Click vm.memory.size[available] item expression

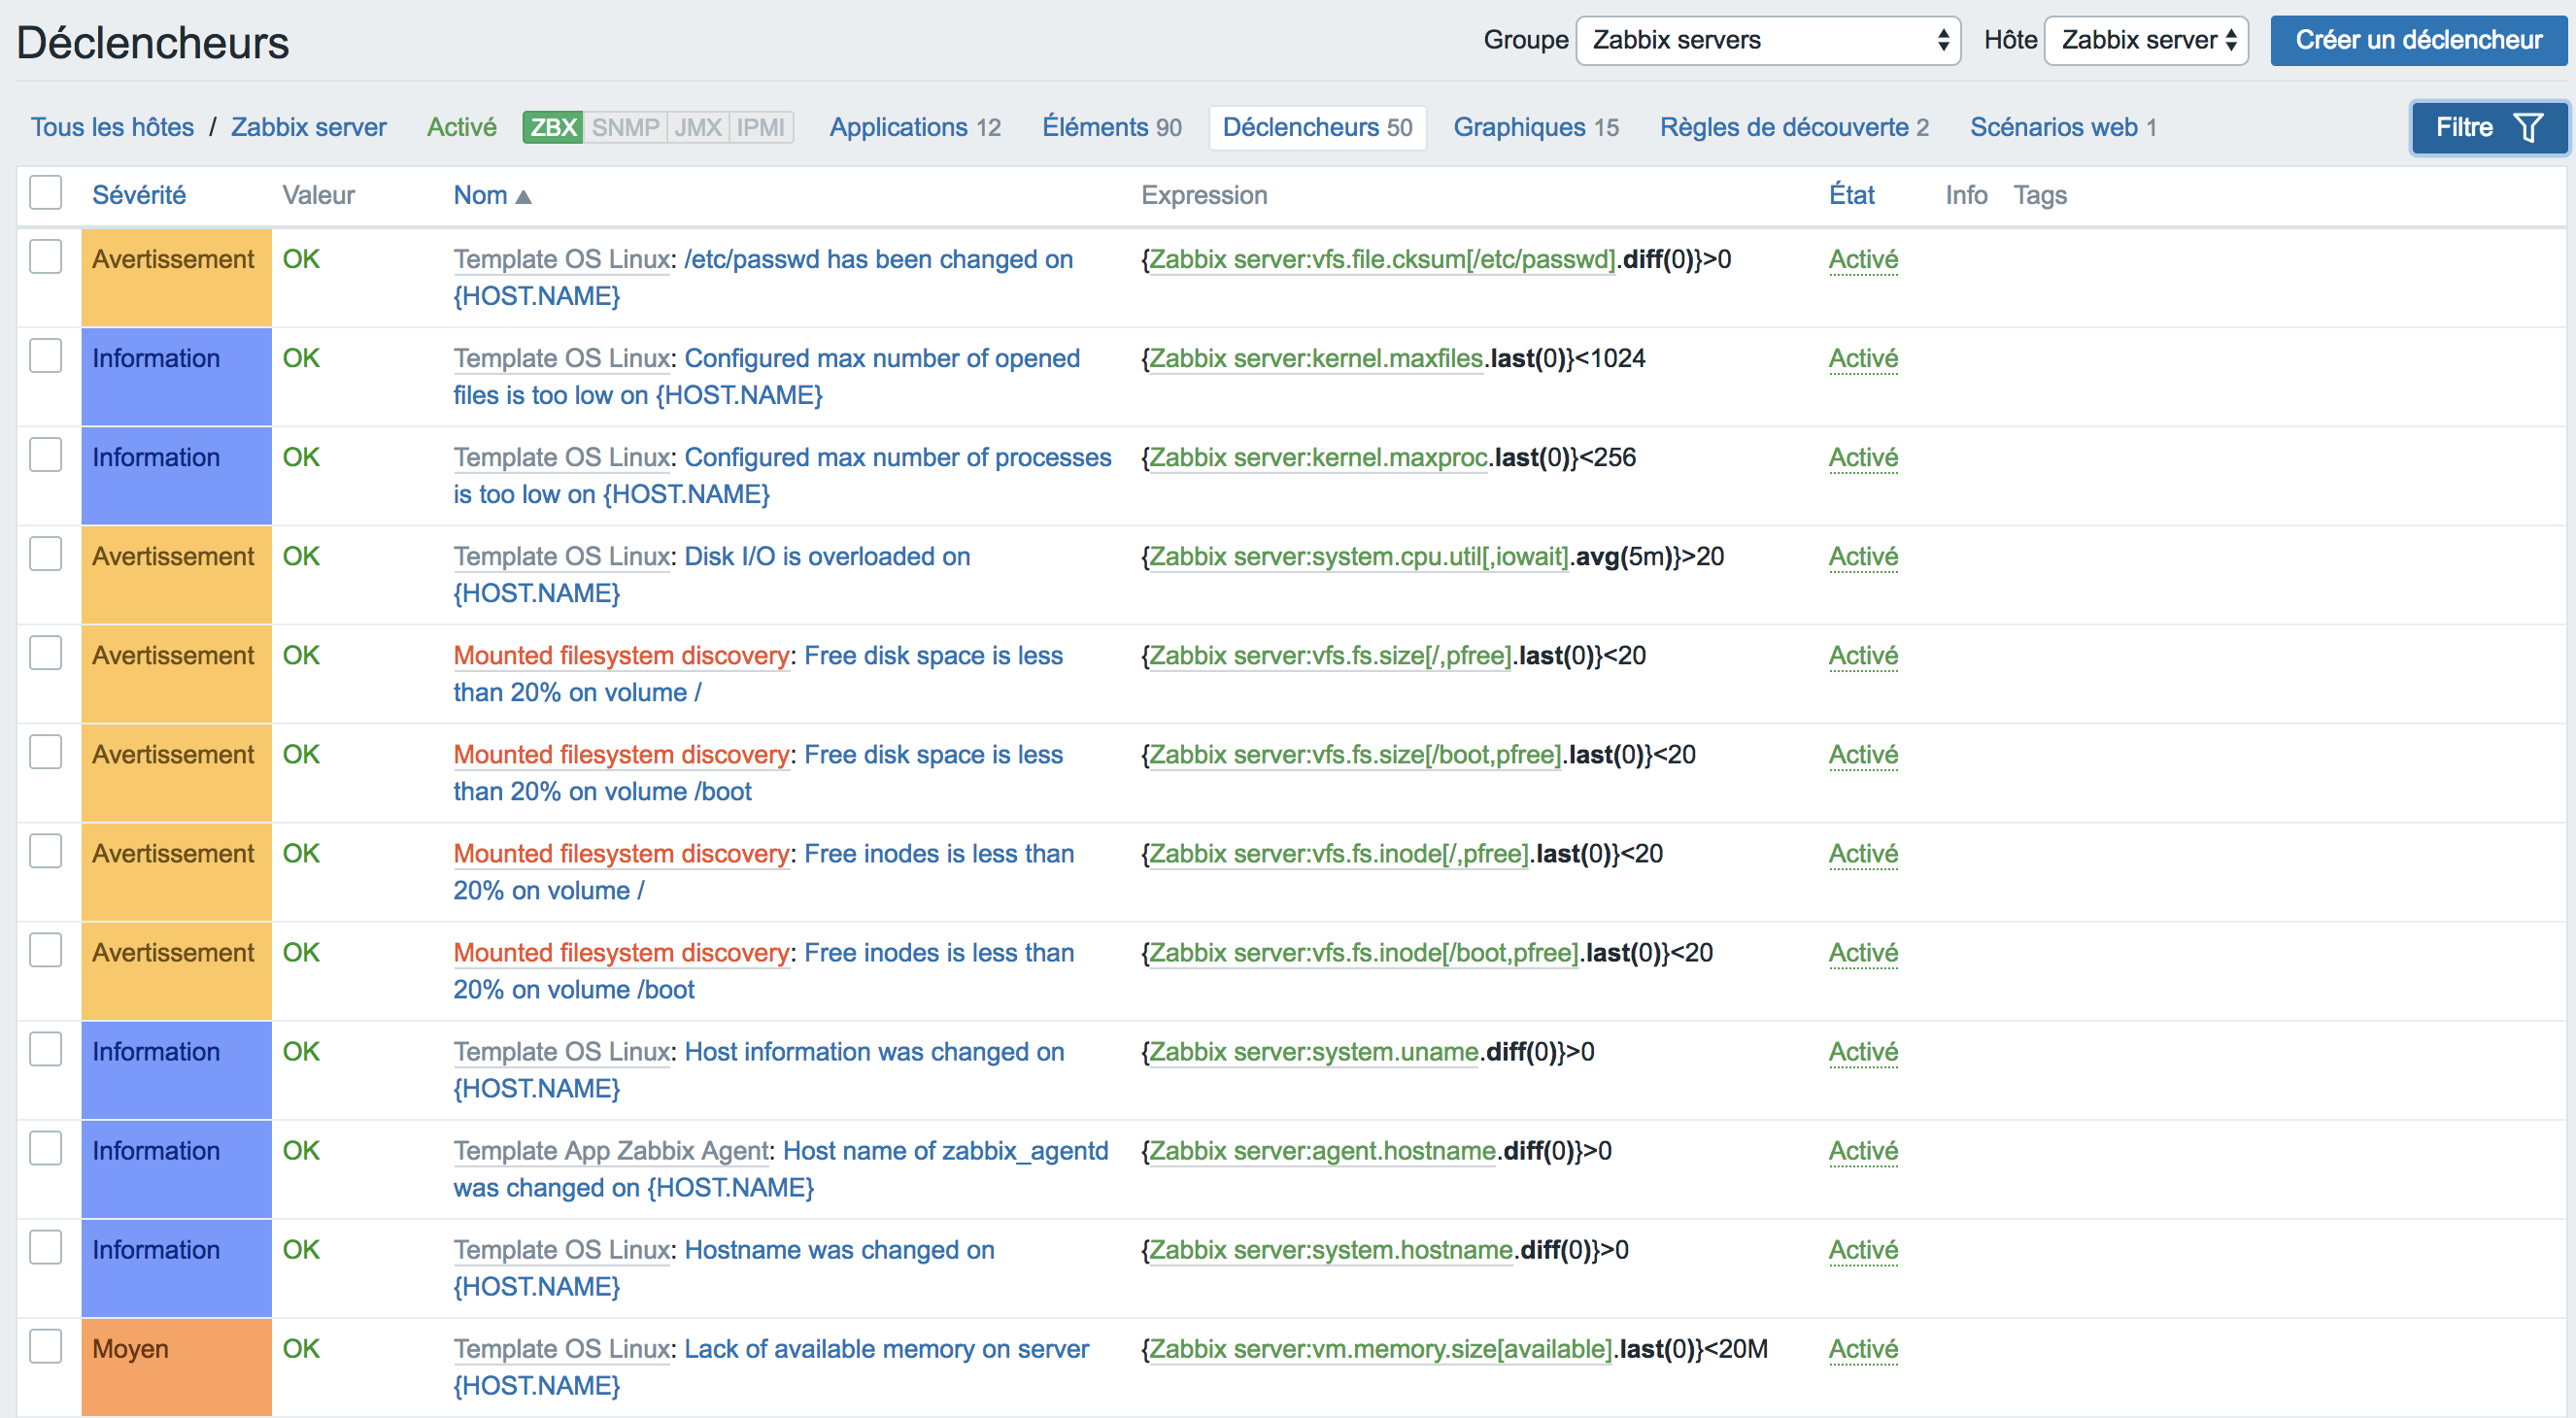point(1380,1348)
